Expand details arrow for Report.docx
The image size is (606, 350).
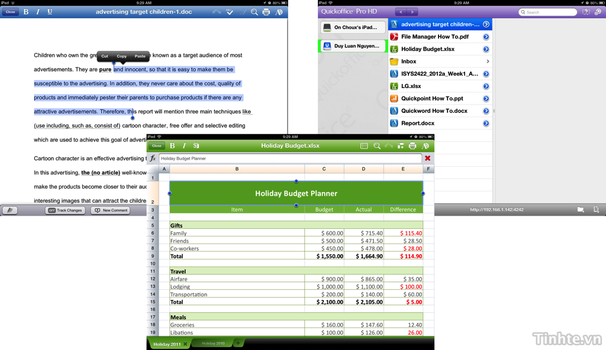[x=486, y=124]
